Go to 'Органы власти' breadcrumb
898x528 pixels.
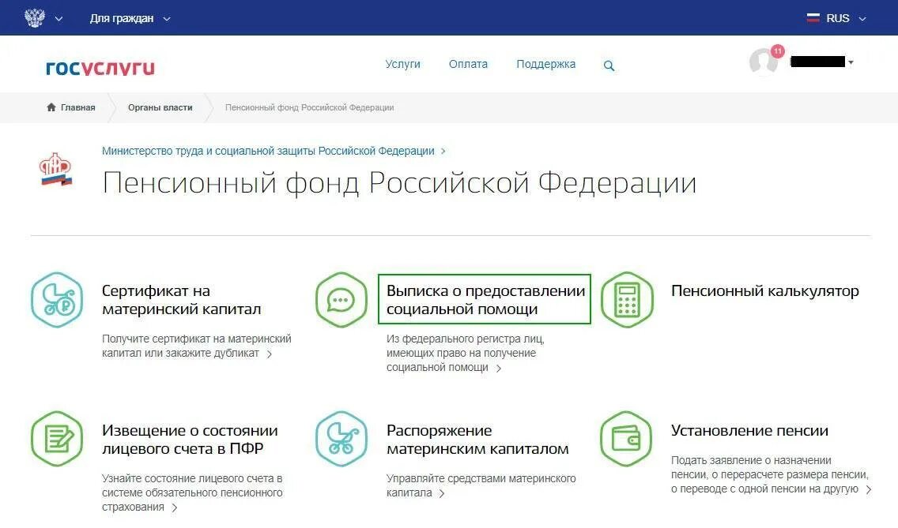click(160, 107)
